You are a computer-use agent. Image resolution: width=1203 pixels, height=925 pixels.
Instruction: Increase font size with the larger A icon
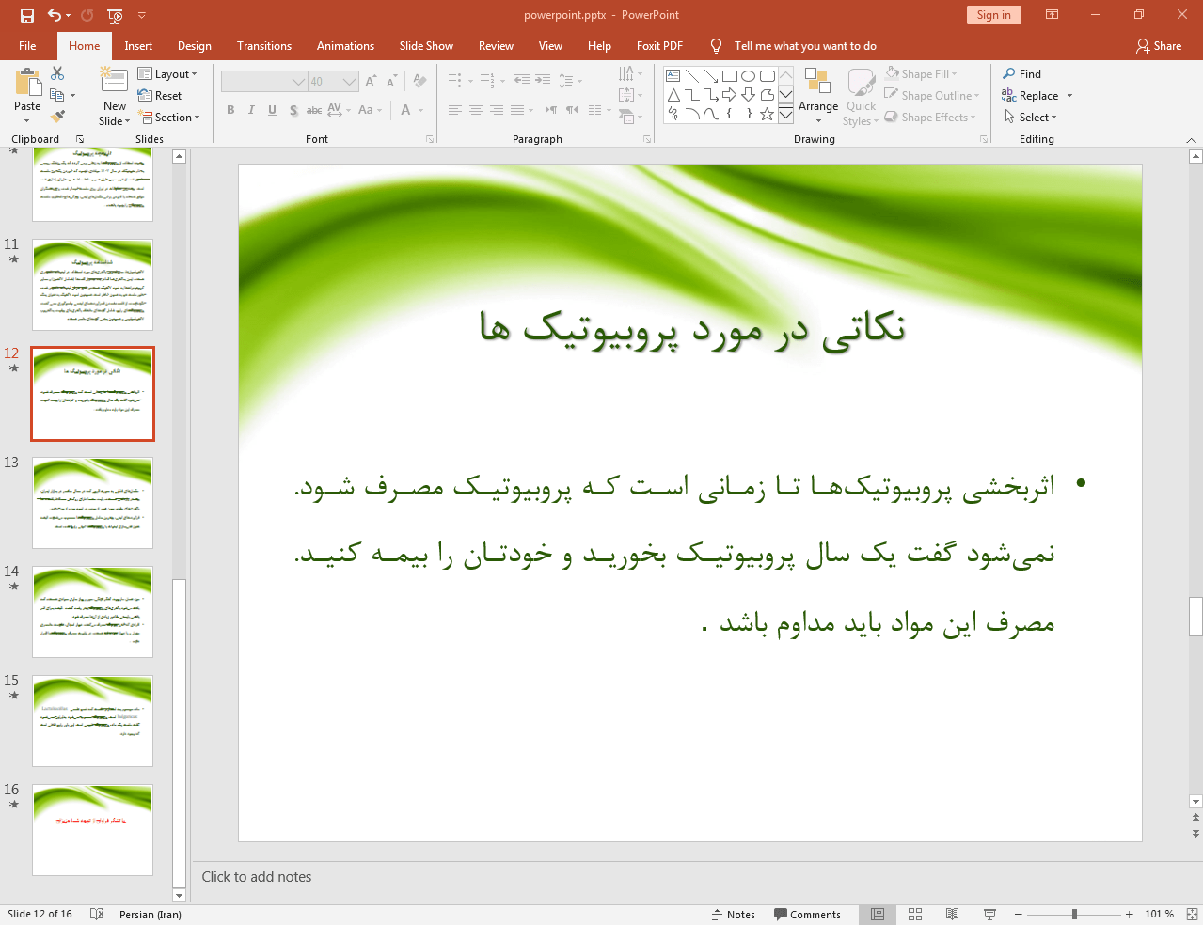coord(371,82)
